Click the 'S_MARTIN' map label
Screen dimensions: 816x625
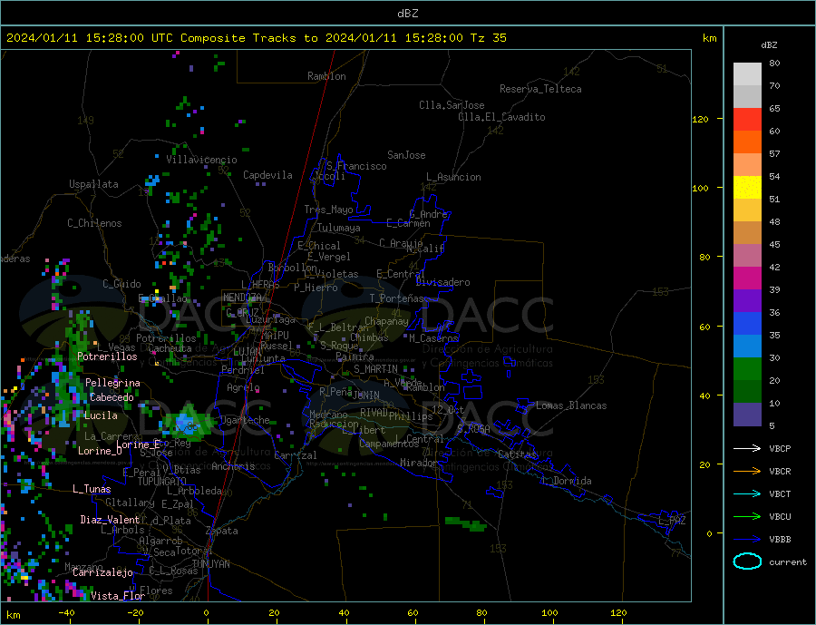pos(375,369)
